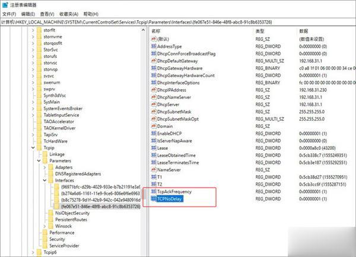The height and width of the screenshot is (257, 356).
Task: Click the EnableDHCP DWORD icon
Action: coord(154,133)
